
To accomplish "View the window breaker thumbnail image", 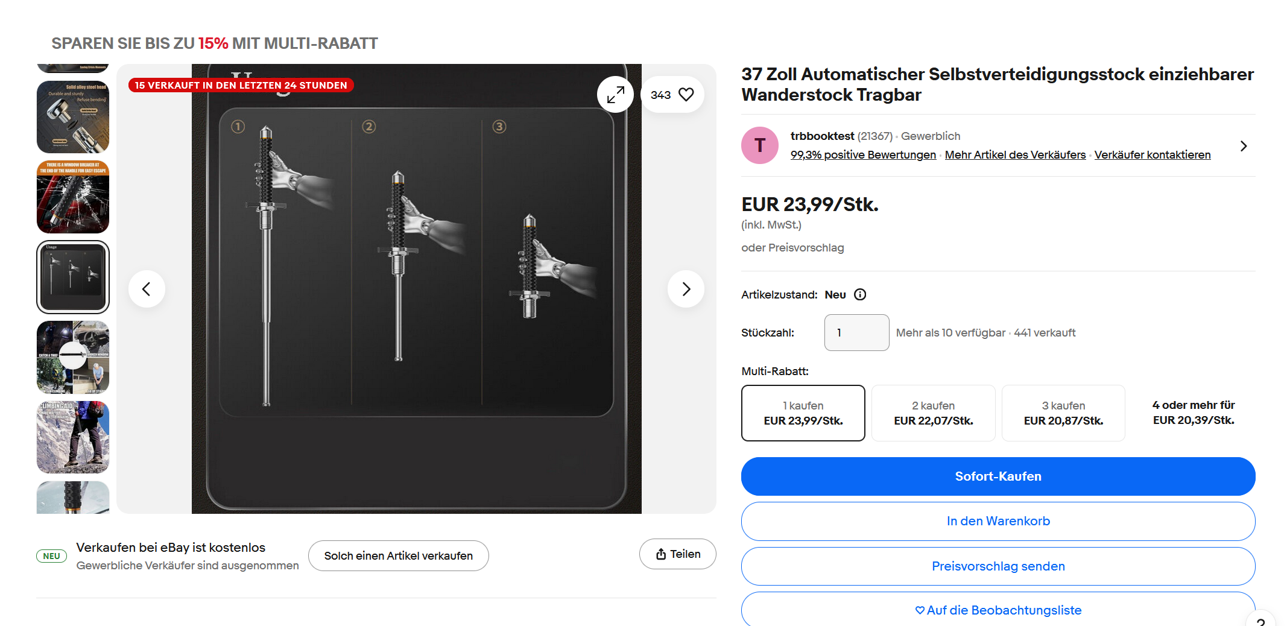I will (x=73, y=197).
